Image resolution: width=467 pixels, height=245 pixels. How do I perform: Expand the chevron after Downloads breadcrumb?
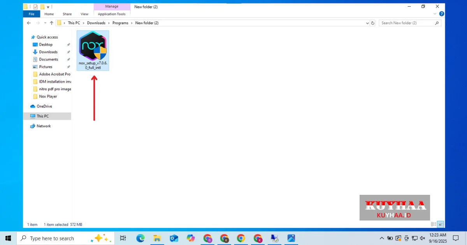pos(109,23)
